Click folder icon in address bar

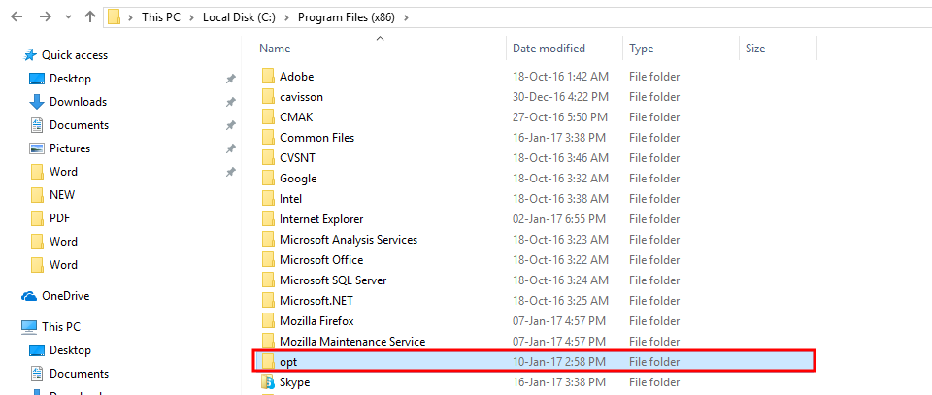tap(115, 17)
